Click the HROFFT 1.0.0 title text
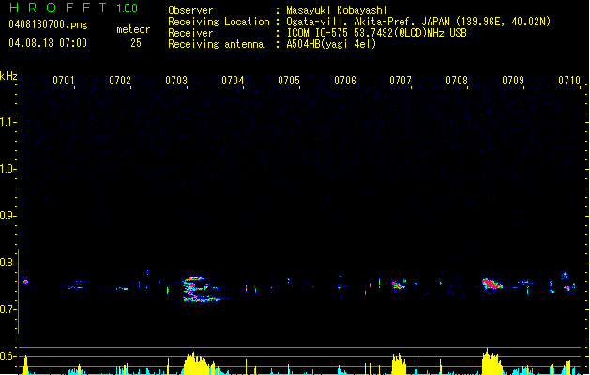Image resolution: width=590 pixels, height=375 pixels. (x=74, y=7)
